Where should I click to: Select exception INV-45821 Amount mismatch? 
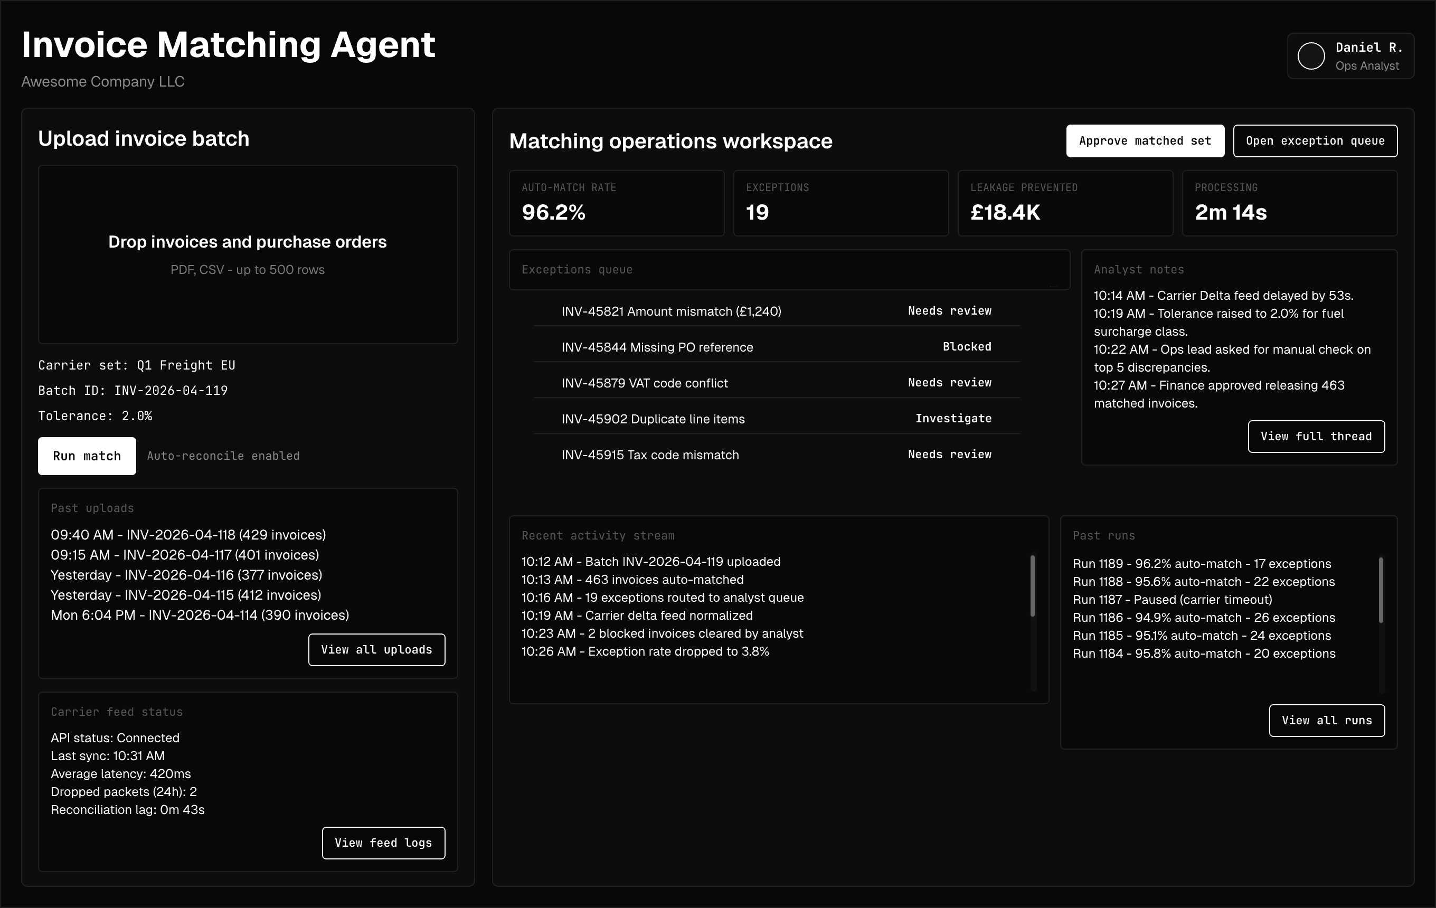point(671,310)
